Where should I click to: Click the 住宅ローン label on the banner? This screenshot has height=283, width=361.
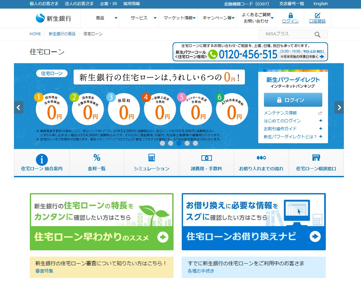[52, 73]
